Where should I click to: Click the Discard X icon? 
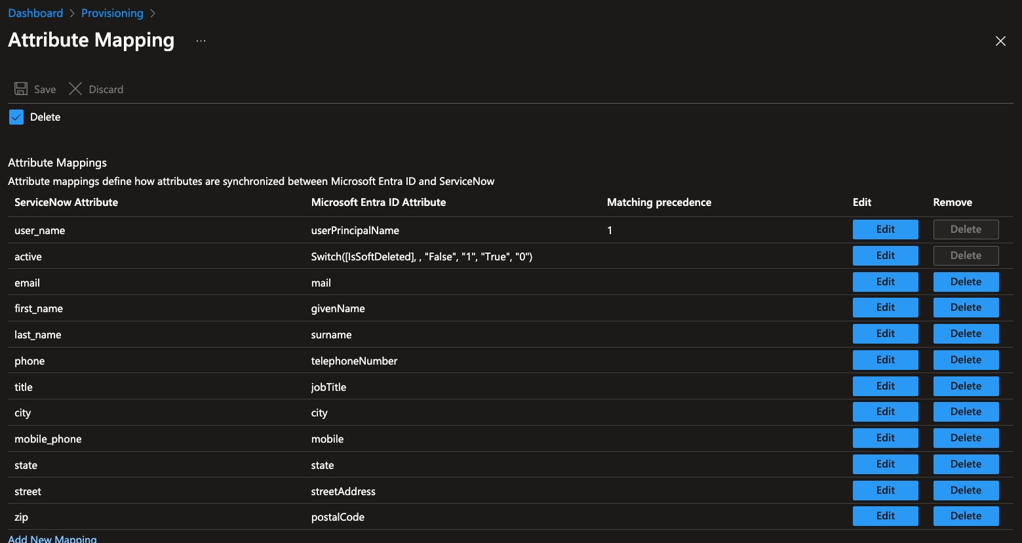point(75,89)
